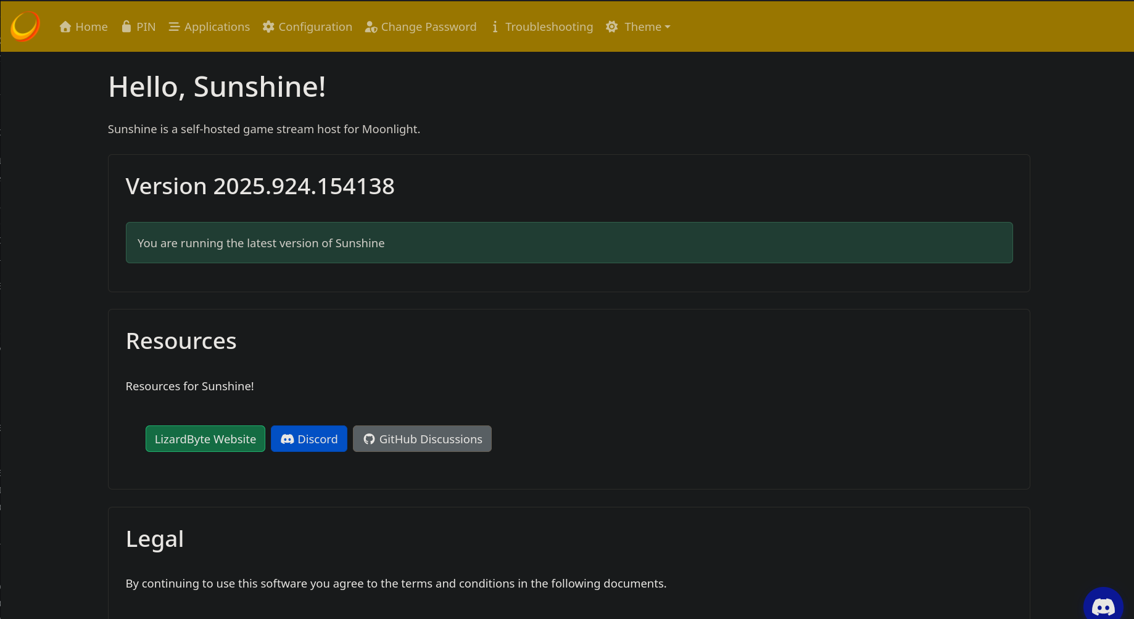
Task: Click the Discord resource button
Action: click(x=308, y=439)
